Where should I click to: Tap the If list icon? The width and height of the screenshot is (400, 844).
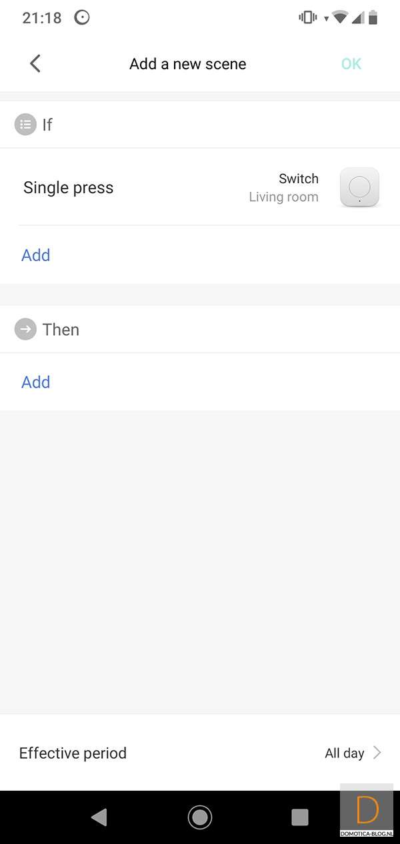25,125
